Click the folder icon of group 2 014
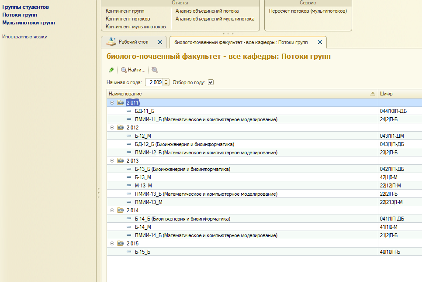Viewport: 422px width, 282px height. tap(120, 210)
